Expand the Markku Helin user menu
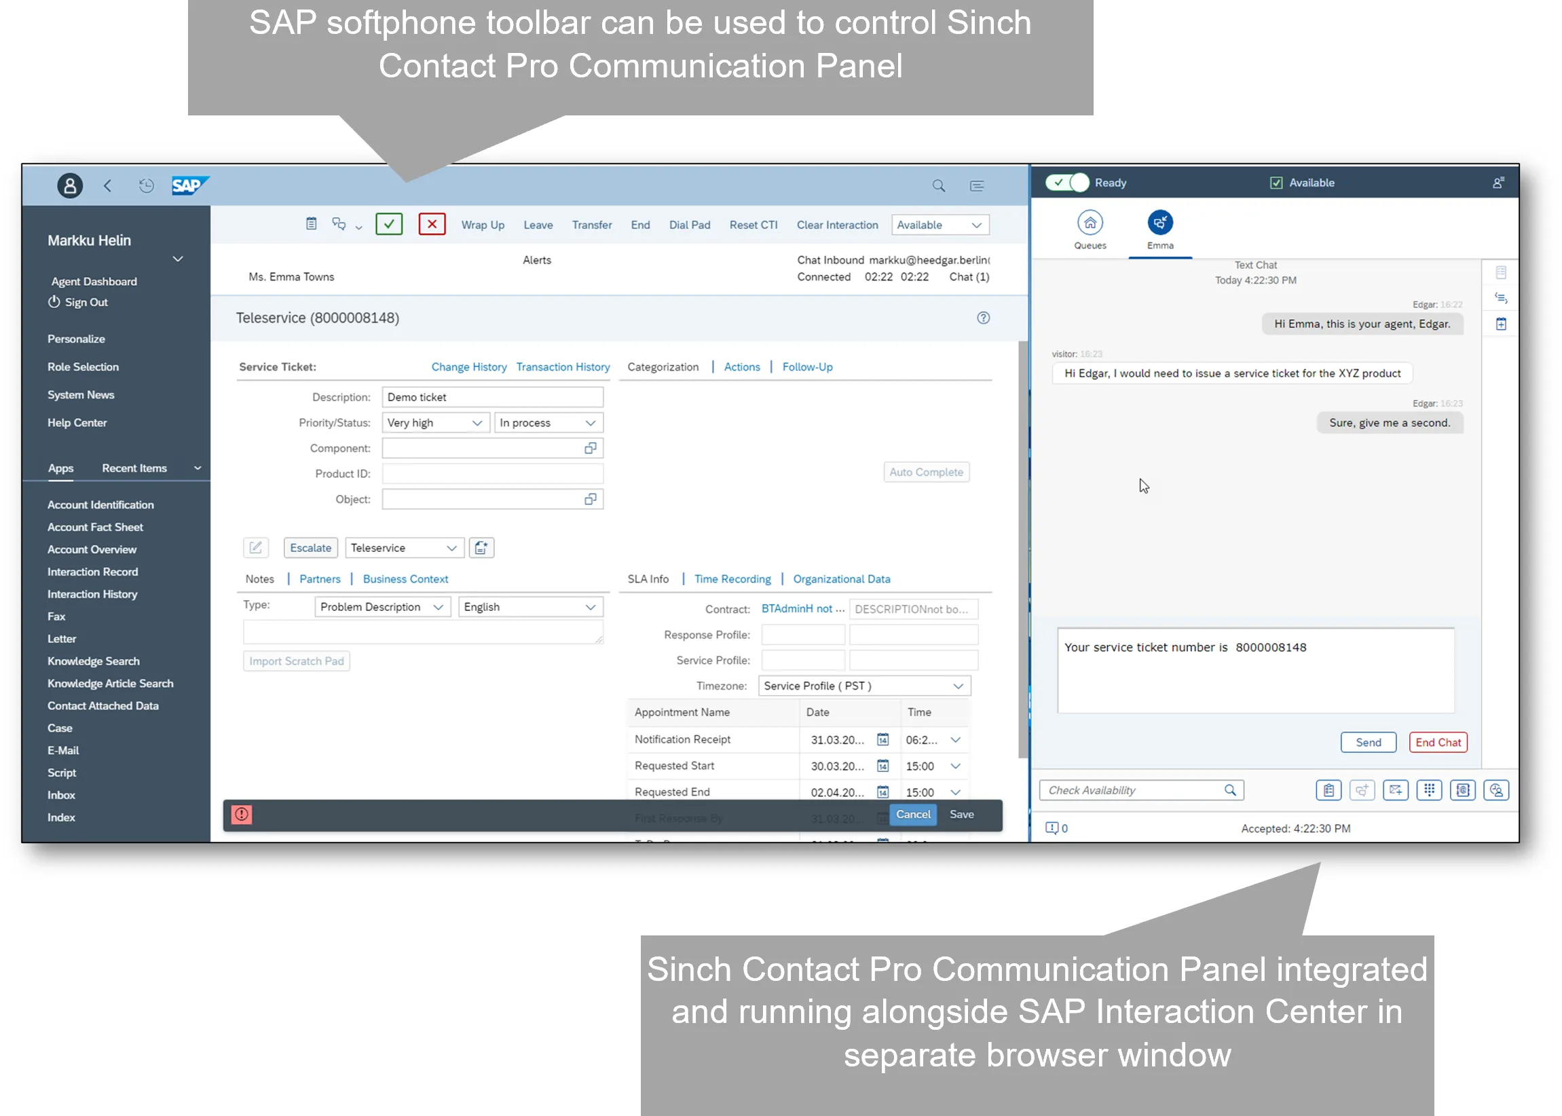The width and height of the screenshot is (1562, 1116). pos(178,259)
